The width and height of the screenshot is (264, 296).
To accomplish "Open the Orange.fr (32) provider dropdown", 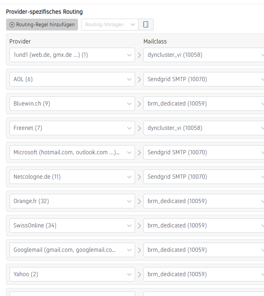I will [x=72, y=201].
